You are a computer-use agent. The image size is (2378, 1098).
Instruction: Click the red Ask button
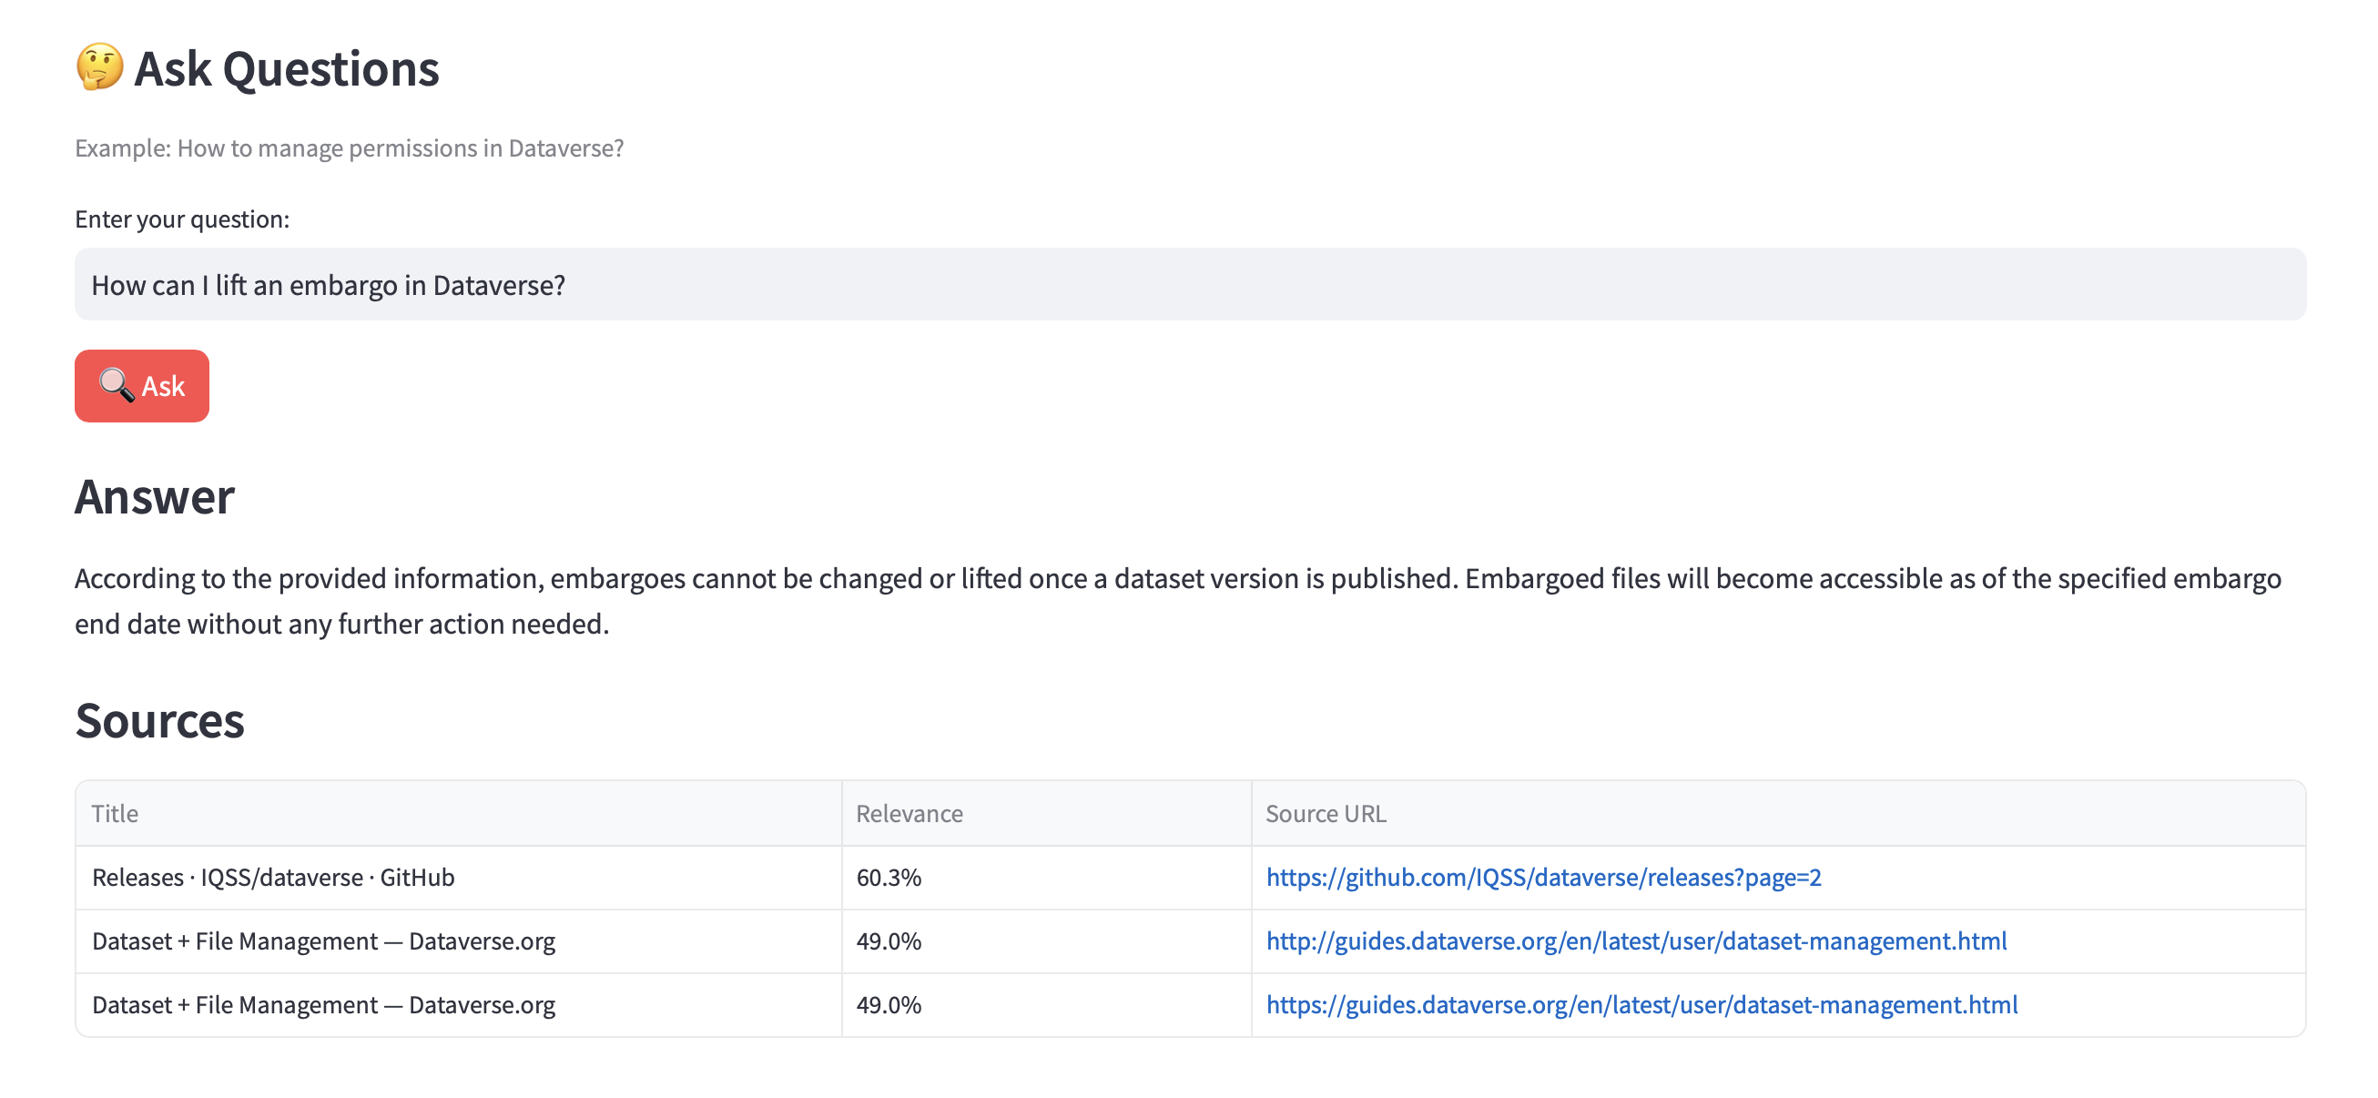pos(141,386)
